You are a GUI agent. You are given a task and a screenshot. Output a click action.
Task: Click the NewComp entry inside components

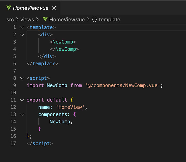click(60, 122)
